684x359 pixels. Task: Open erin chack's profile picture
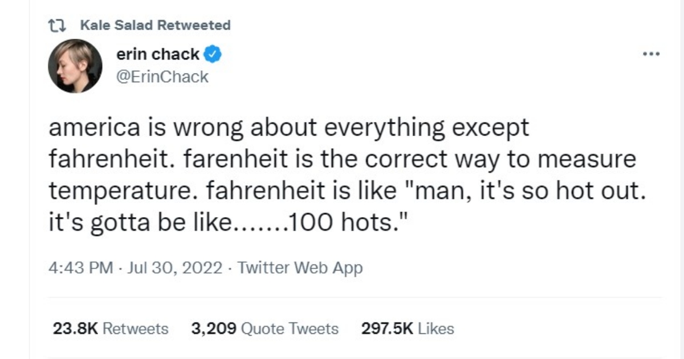pyautogui.click(x=75, y=66)
